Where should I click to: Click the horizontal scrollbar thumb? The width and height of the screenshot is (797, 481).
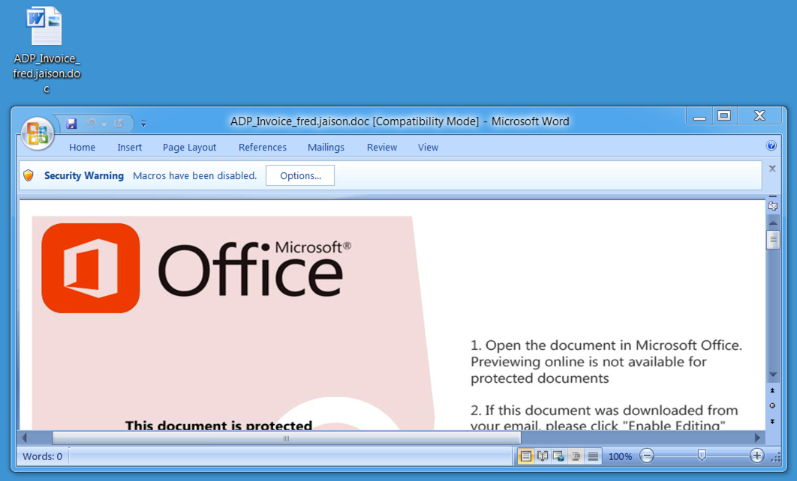[286, 438]
